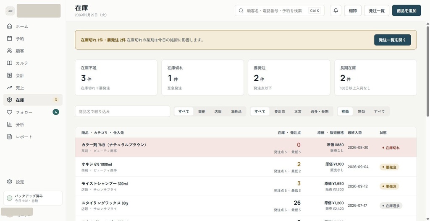Focus the customer search field
The height and width of the screenshot is (221, 430).
click(279, 10)
